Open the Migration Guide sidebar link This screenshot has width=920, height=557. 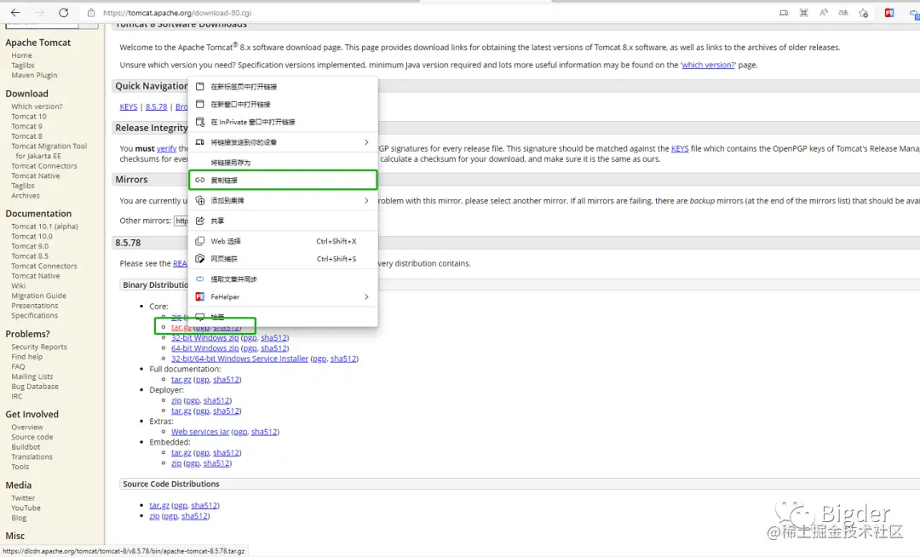[x=38, y=296]
